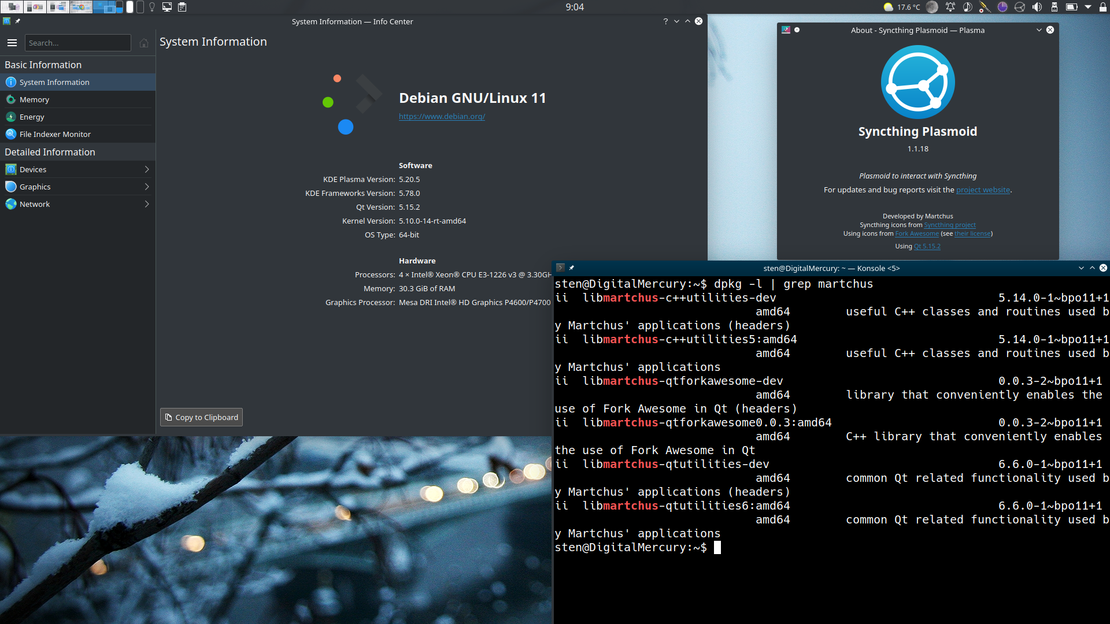This screenshot has height=624, width=1110.
Task: Expand the Devices section
Action: click(x=147, y=169)
